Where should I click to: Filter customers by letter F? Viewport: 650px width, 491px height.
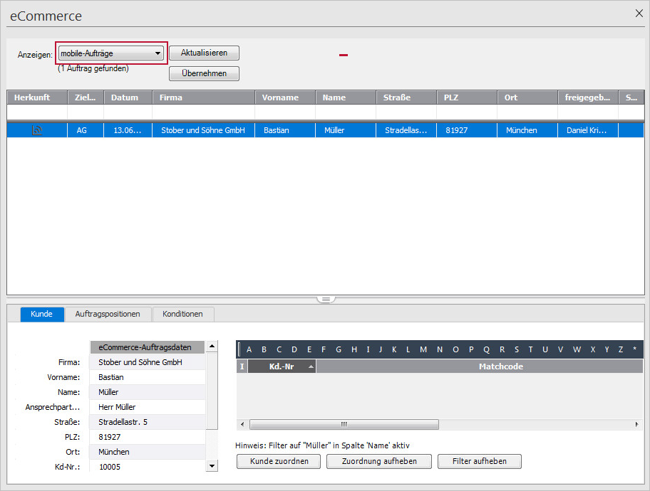point(324,349)
